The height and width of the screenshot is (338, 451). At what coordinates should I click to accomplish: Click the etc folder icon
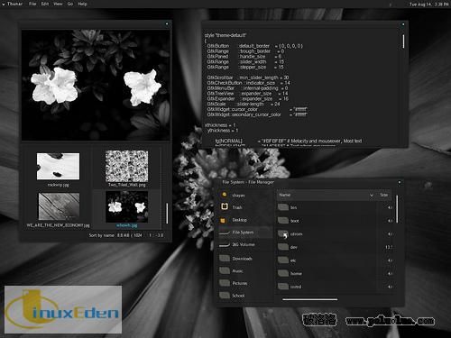point(283,260)
